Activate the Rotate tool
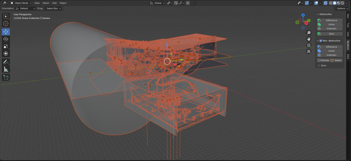 6,39
